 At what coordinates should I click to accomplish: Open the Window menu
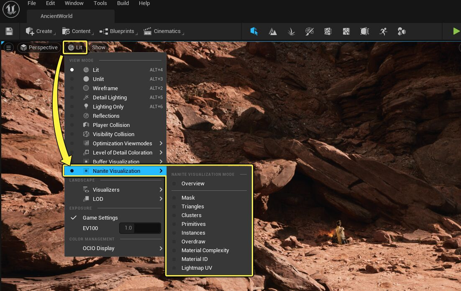[74, 3]
